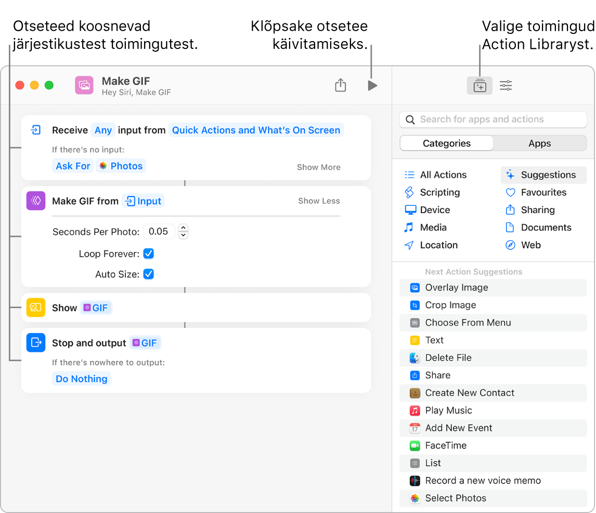Click the Make GIF shortcut icon
Viewport: 596px width, 513px height.
tap(84, 85)
